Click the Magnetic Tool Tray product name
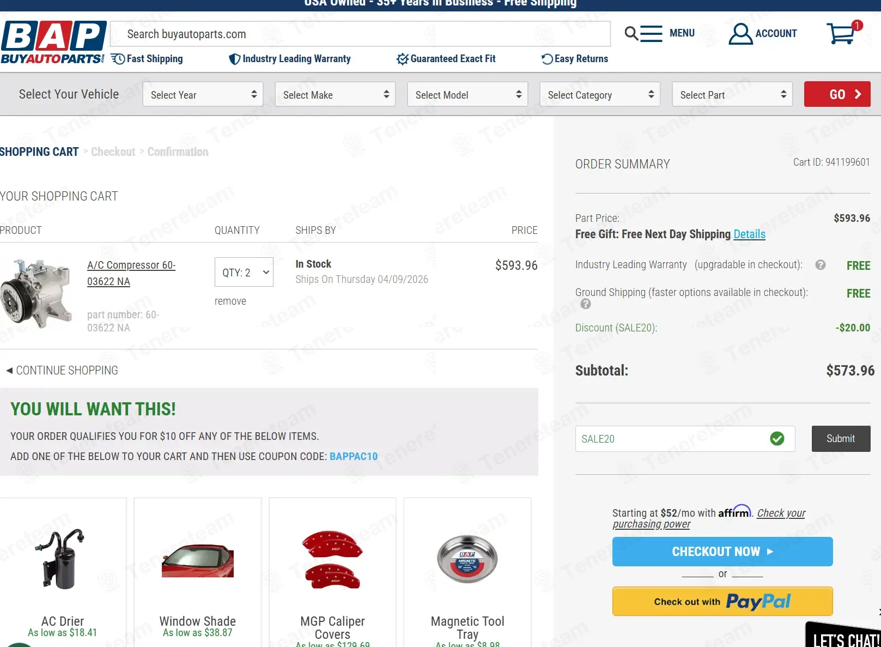Image resolution: width=881 pixels, height=647 pixels. tap(467, 627)
